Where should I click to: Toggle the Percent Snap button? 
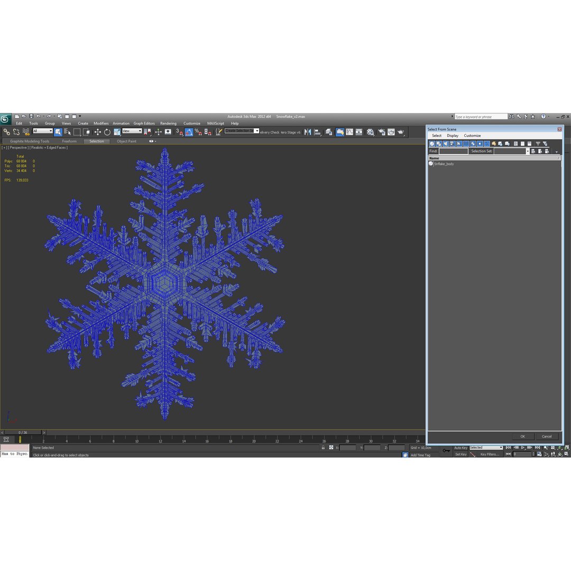click(198, 132)
